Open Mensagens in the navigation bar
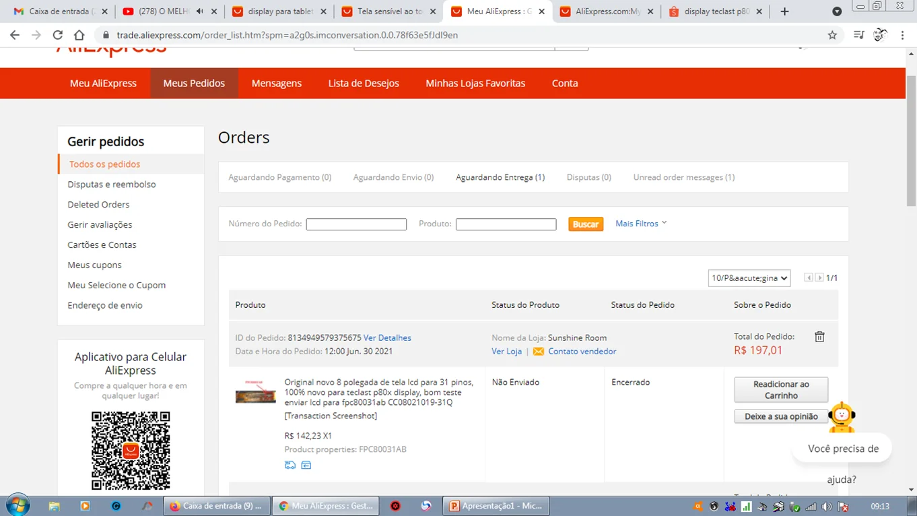Viewport: 917px width, 516px height. click(277, 84)
